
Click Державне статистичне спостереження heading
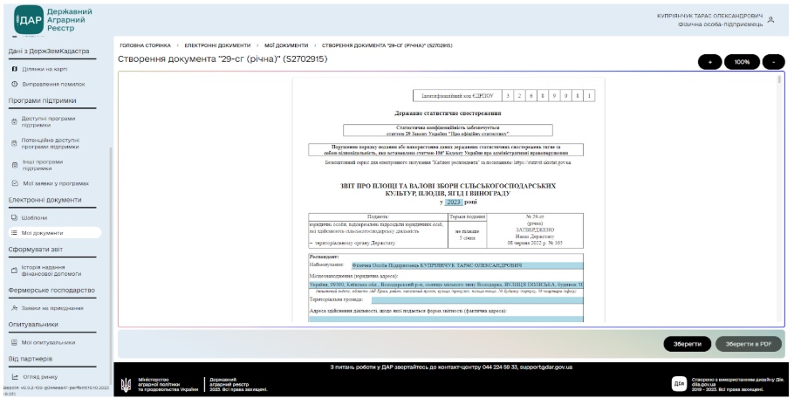(448, 113)
